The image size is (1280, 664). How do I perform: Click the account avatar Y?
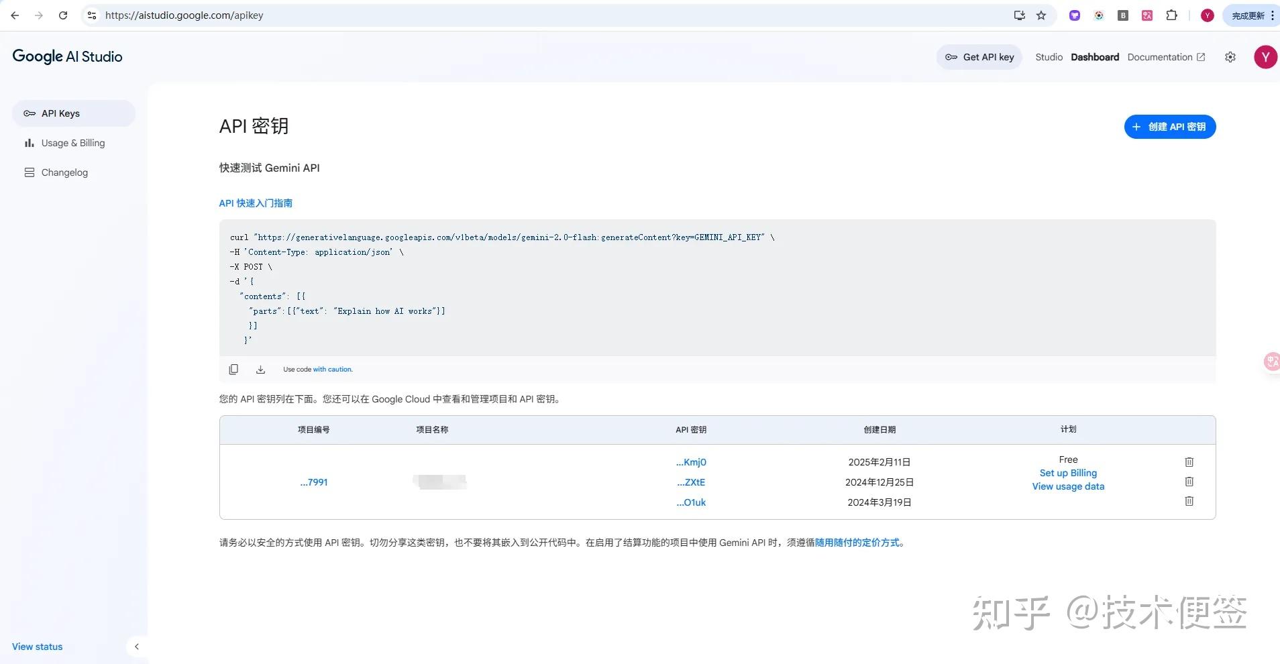tap(1265, 57)
